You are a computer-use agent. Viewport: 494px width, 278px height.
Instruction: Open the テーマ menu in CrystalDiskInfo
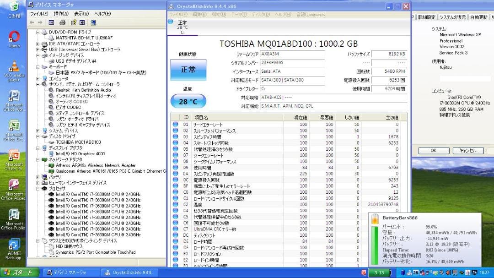point(239,15)
